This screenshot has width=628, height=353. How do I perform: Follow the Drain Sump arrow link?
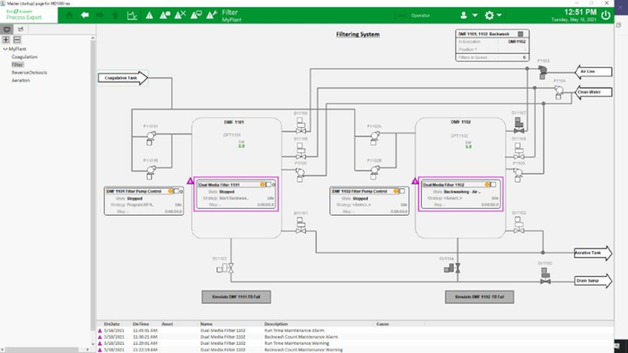[x=593, y=280]
